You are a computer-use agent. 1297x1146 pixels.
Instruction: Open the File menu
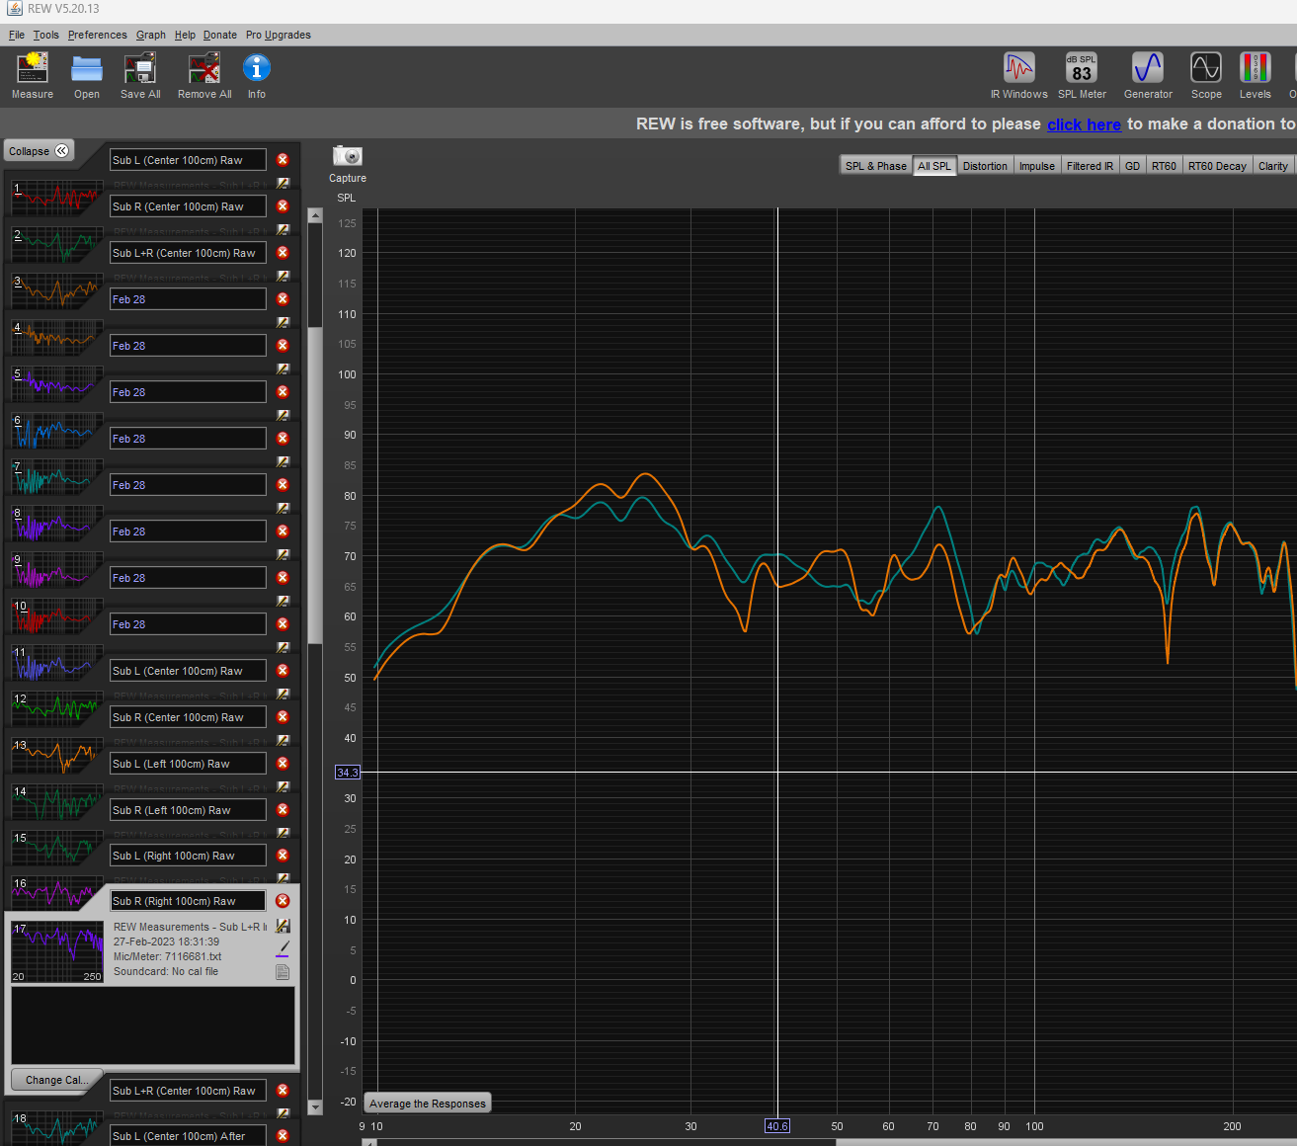pos(17,35)
